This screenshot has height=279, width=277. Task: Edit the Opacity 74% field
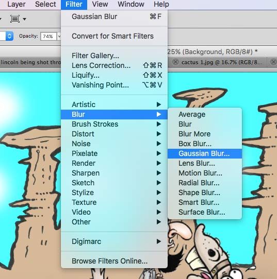(48, 37)
